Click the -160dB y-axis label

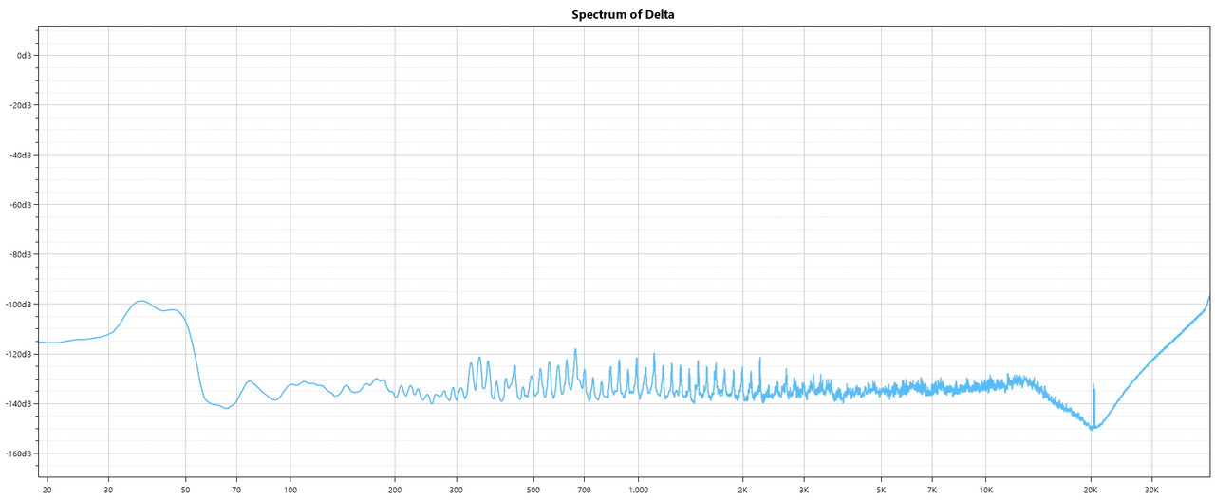(x=17, y=454)
